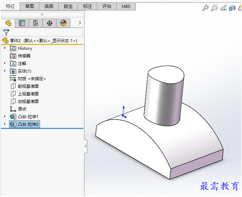Viewport: 242px width, 197px height.
Task: Click the 凸台-拉伸1 extrude feature icon
Action: [x=13, y=116]
